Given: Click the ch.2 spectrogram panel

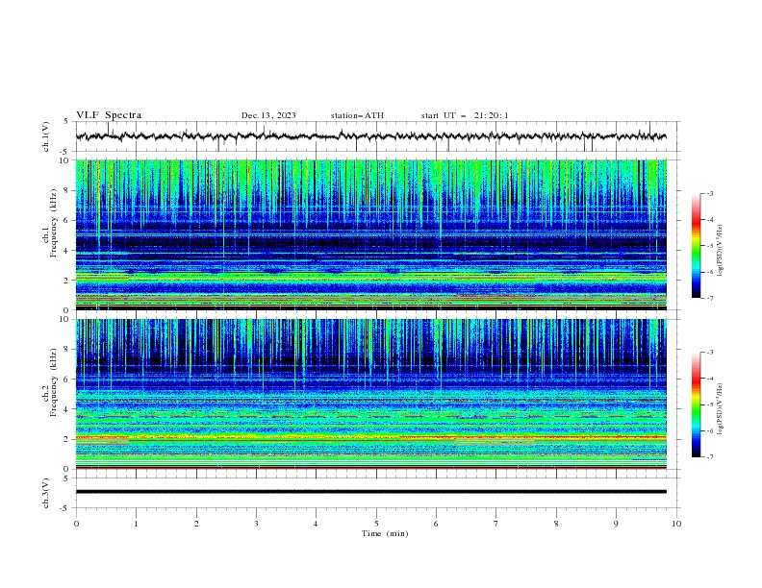Looking at the screenshot, I should 370,394.
